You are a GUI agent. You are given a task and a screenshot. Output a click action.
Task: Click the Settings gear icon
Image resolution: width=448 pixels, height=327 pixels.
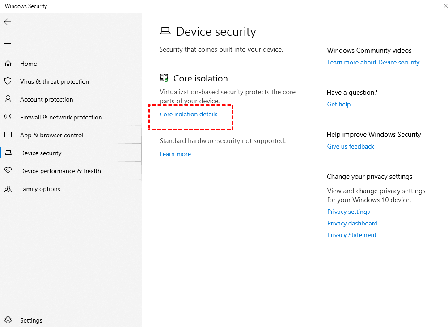click(x=8, y=320)
